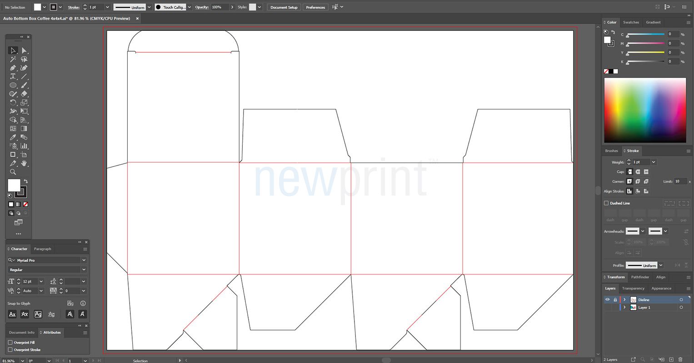Select the Magic Wand tool
The width and height of the screenshot is (694, 363).
click(x=13, y=59)
